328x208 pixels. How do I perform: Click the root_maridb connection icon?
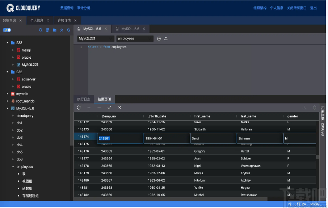(13, 101)
